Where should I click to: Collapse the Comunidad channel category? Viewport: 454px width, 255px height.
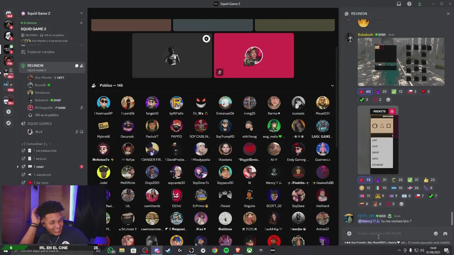(37, 144)
